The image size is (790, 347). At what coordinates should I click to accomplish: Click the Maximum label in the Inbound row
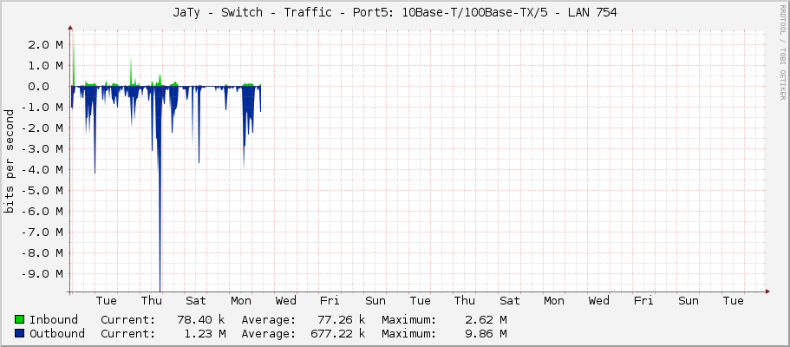[x=408, y=320]
